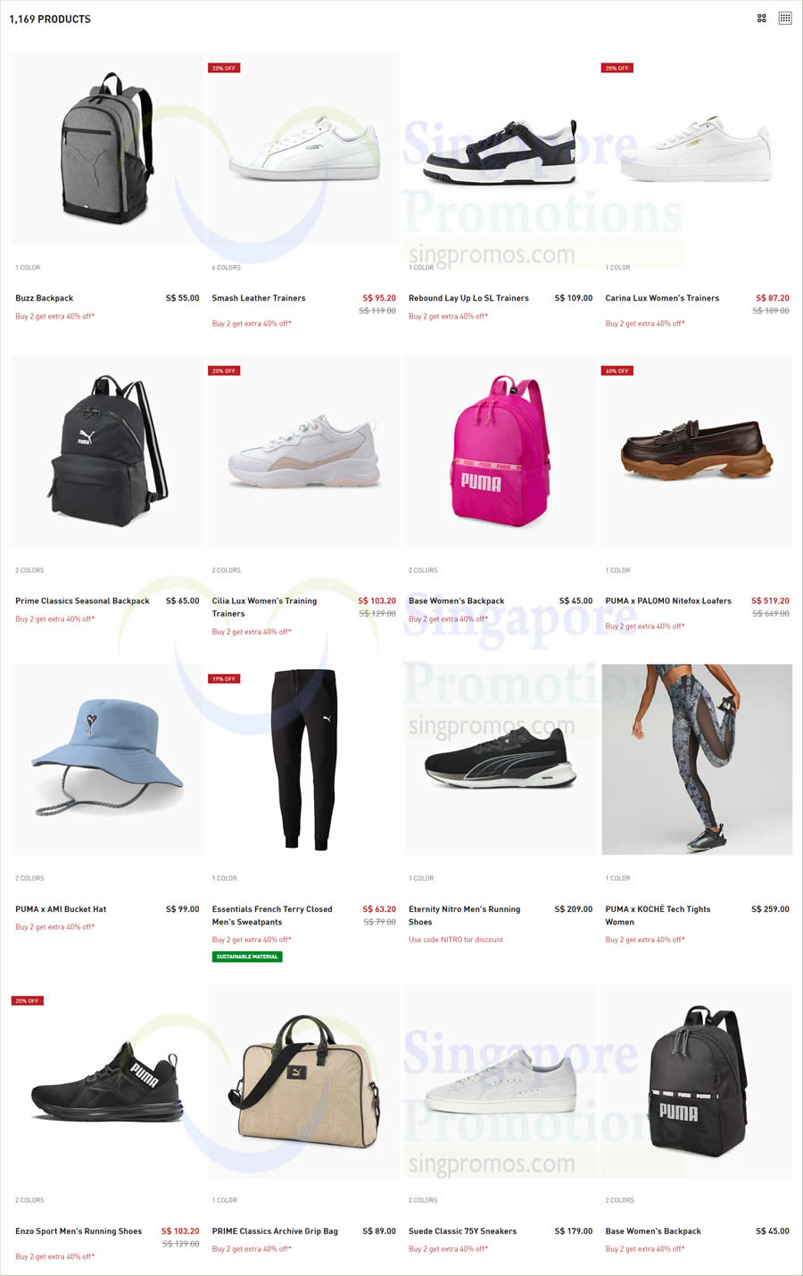Click the Sustainable Material green badge

[x=247, y=957]
